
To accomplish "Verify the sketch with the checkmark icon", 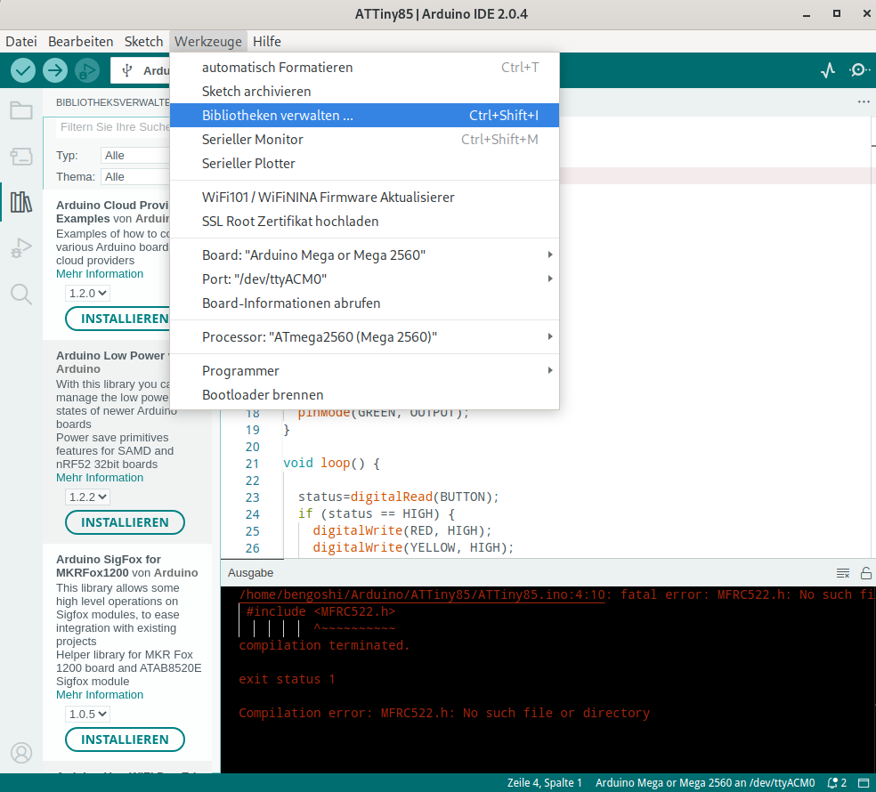I will [x=23, y=69].
